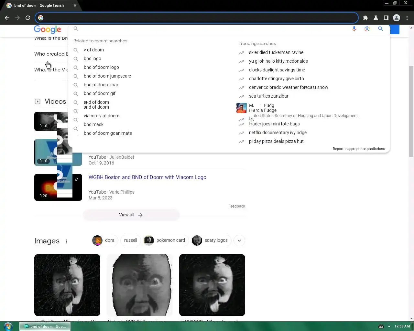Viewport: 414px width, 331px height.
Task: Select trending search 'clocks daylight savings time'
Action: point(277,70)
